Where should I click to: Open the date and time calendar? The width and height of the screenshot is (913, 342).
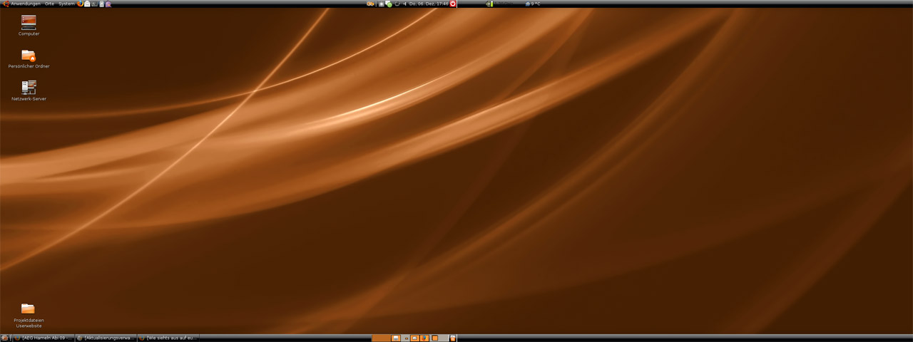(x=428, y=4)
